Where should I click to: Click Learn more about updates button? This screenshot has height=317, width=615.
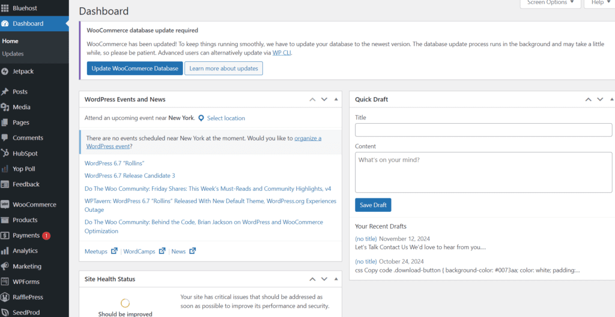(223, 68)
